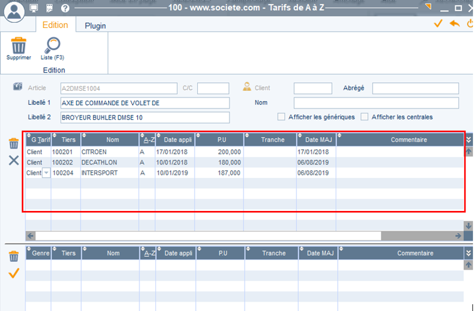Check Afficher les centrales
Image resolution: width=474 pixels, height=311 pixels.
(365, 117)
